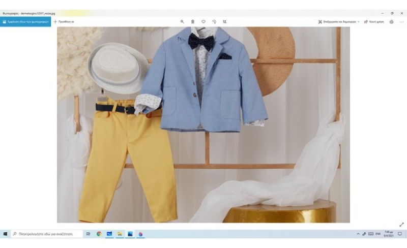Click the touch keyboard tray icon
This screenshot has width=407, height=248.
click(371, 234)
